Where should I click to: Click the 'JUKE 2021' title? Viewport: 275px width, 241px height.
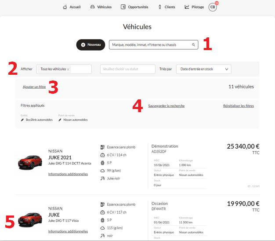pyautogui.click(x=60, y=157)
